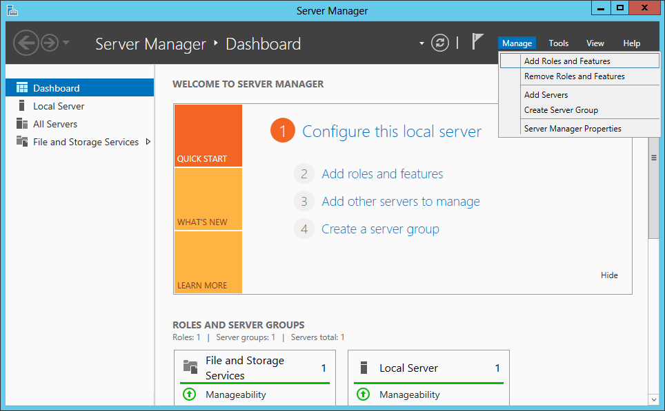
Task: Click the Roles: 1 count text
Action: coord(186,337)
